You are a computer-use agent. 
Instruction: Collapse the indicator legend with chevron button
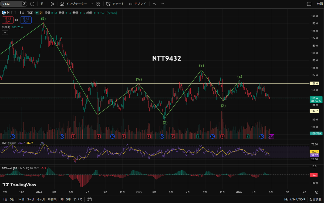[5, 33]
